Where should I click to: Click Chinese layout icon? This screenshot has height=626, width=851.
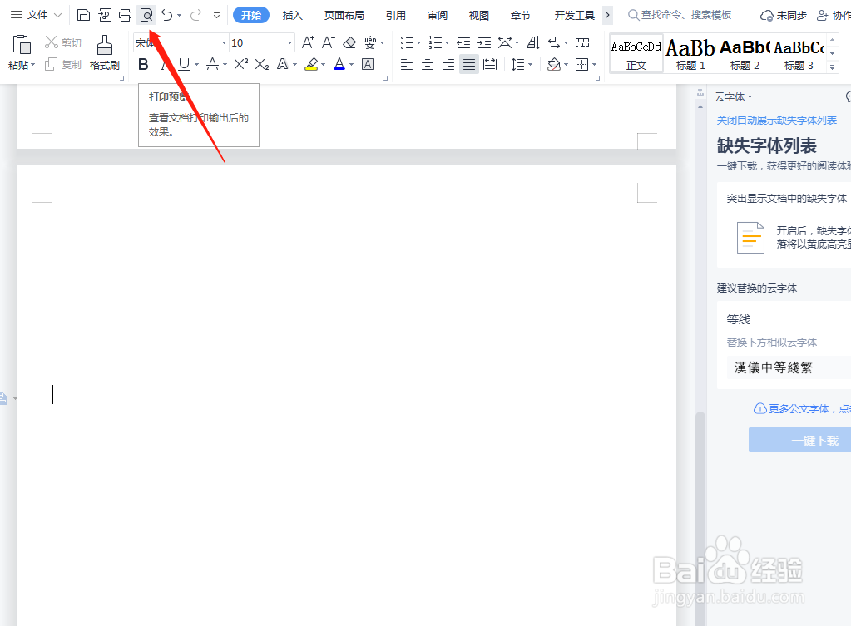point(505,42)
